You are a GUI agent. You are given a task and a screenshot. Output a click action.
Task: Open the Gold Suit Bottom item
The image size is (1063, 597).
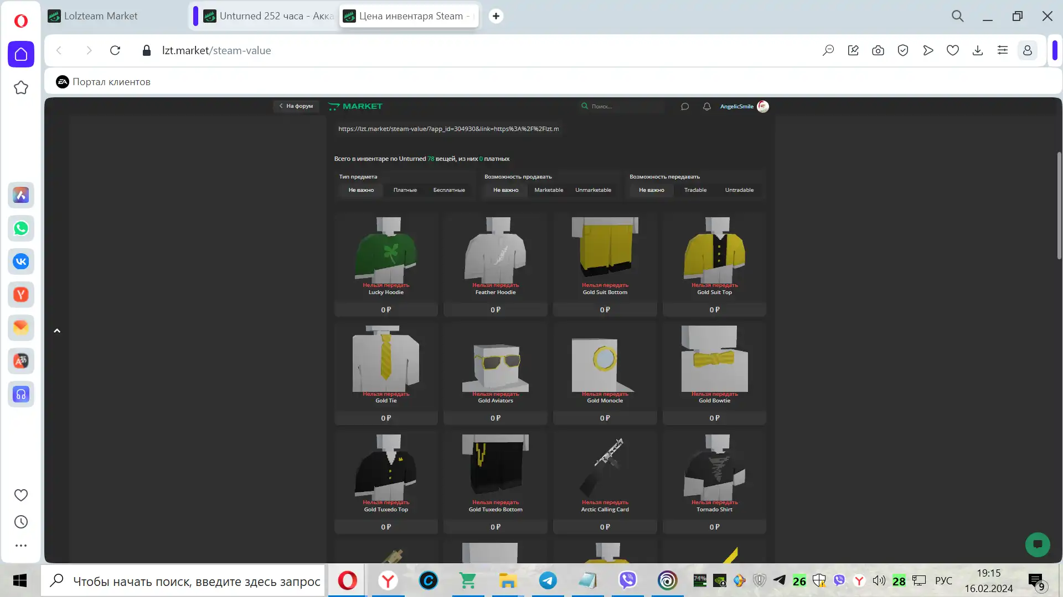pos(605,265)
